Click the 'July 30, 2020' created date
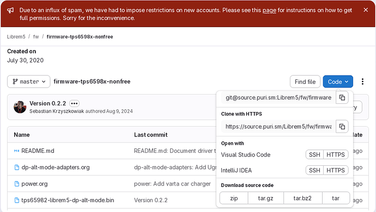Screen dimensions: 376x212 [25, 60]
